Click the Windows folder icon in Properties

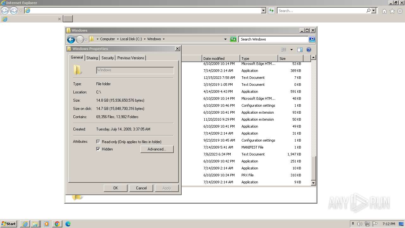pos(78,70)
